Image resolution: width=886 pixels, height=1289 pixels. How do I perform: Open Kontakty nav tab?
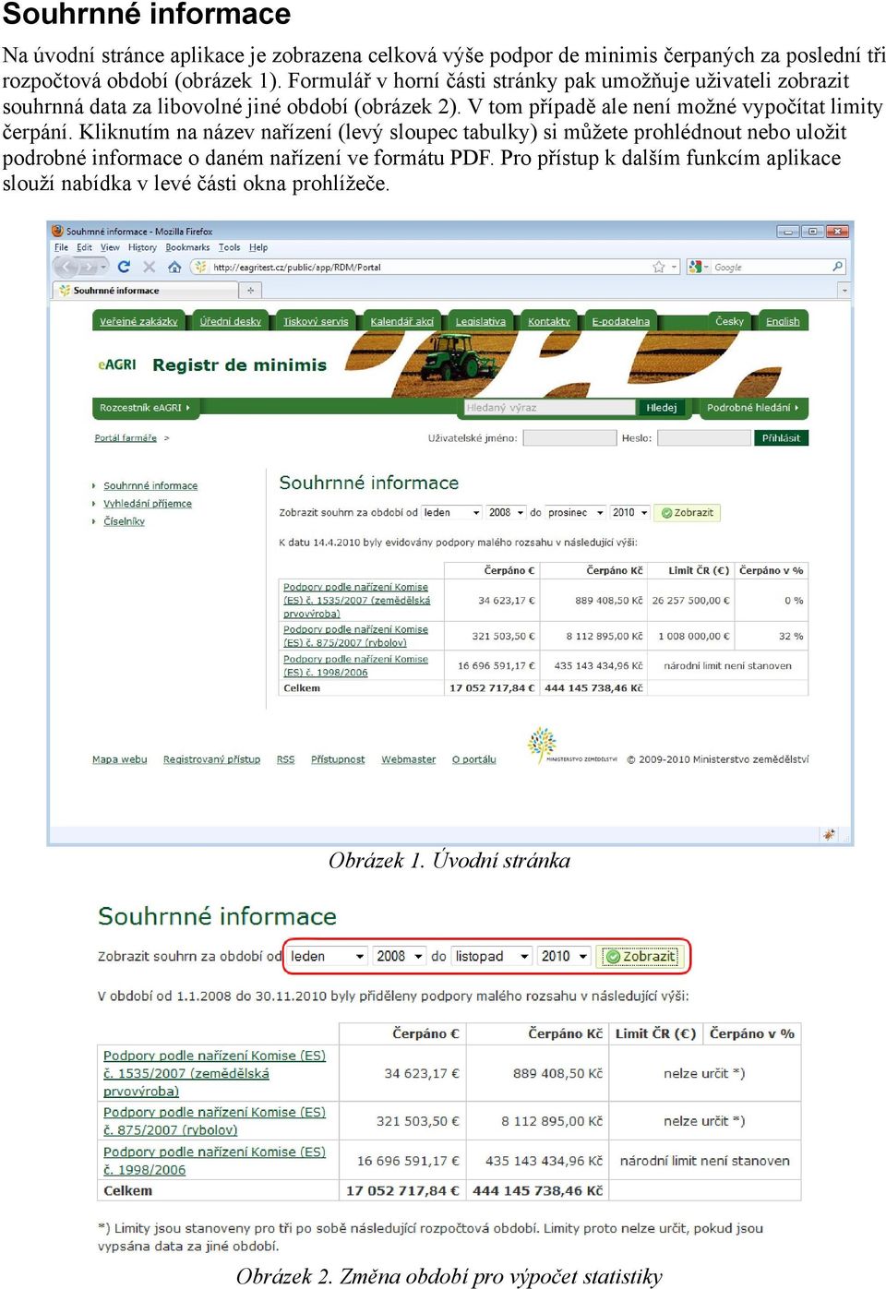click(x=549, y=320)
